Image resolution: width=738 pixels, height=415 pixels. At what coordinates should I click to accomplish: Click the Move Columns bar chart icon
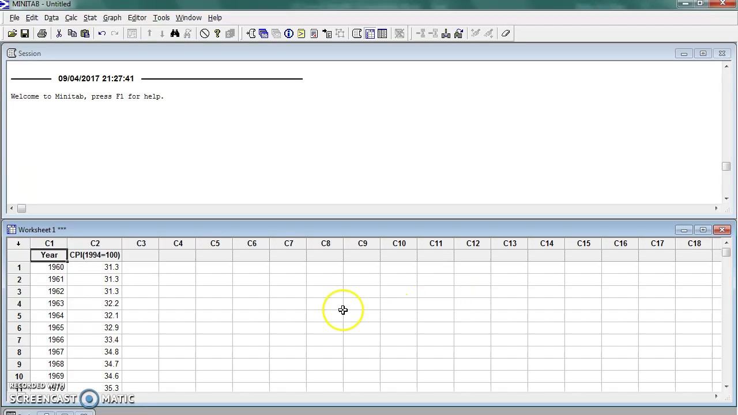[459, 33]
